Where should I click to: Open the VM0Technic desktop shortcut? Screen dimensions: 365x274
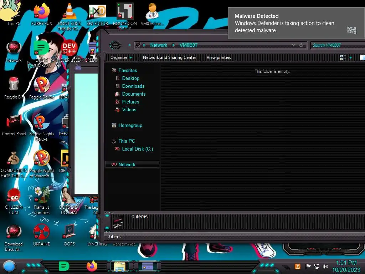153,14
